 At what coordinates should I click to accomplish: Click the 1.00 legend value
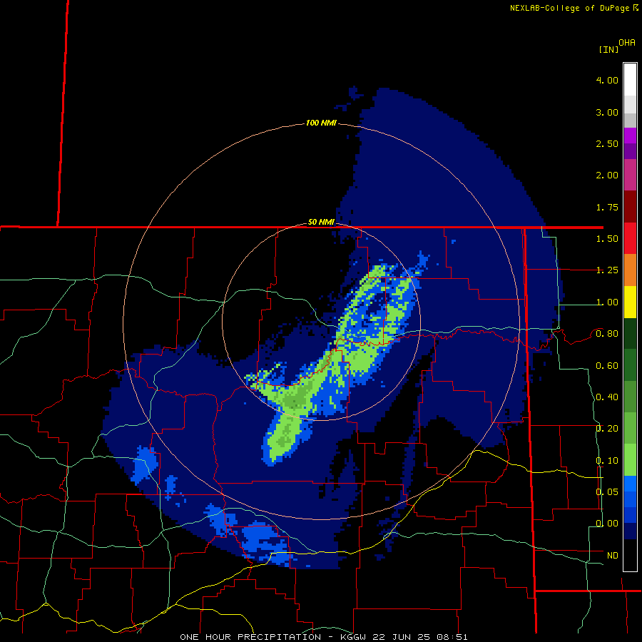pos(607,302)
